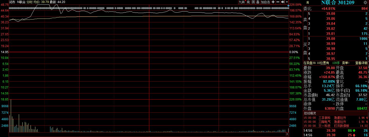Click the 开盘 value 37.50
Screen dimensions: 369x137
(363, 68)
